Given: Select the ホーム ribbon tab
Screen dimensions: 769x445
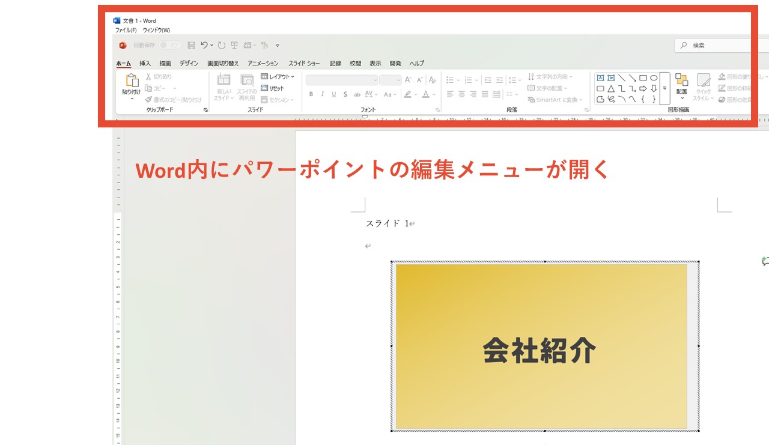Looking at the screenshot, I should (x=123, y=63).
